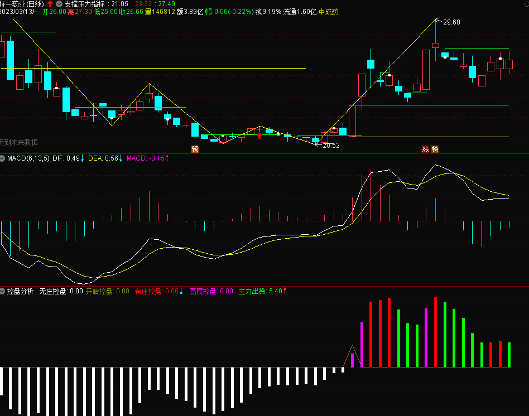Select the 控盘分析 indicator label
Screen dimensions: 529x416
coord(20,291)
